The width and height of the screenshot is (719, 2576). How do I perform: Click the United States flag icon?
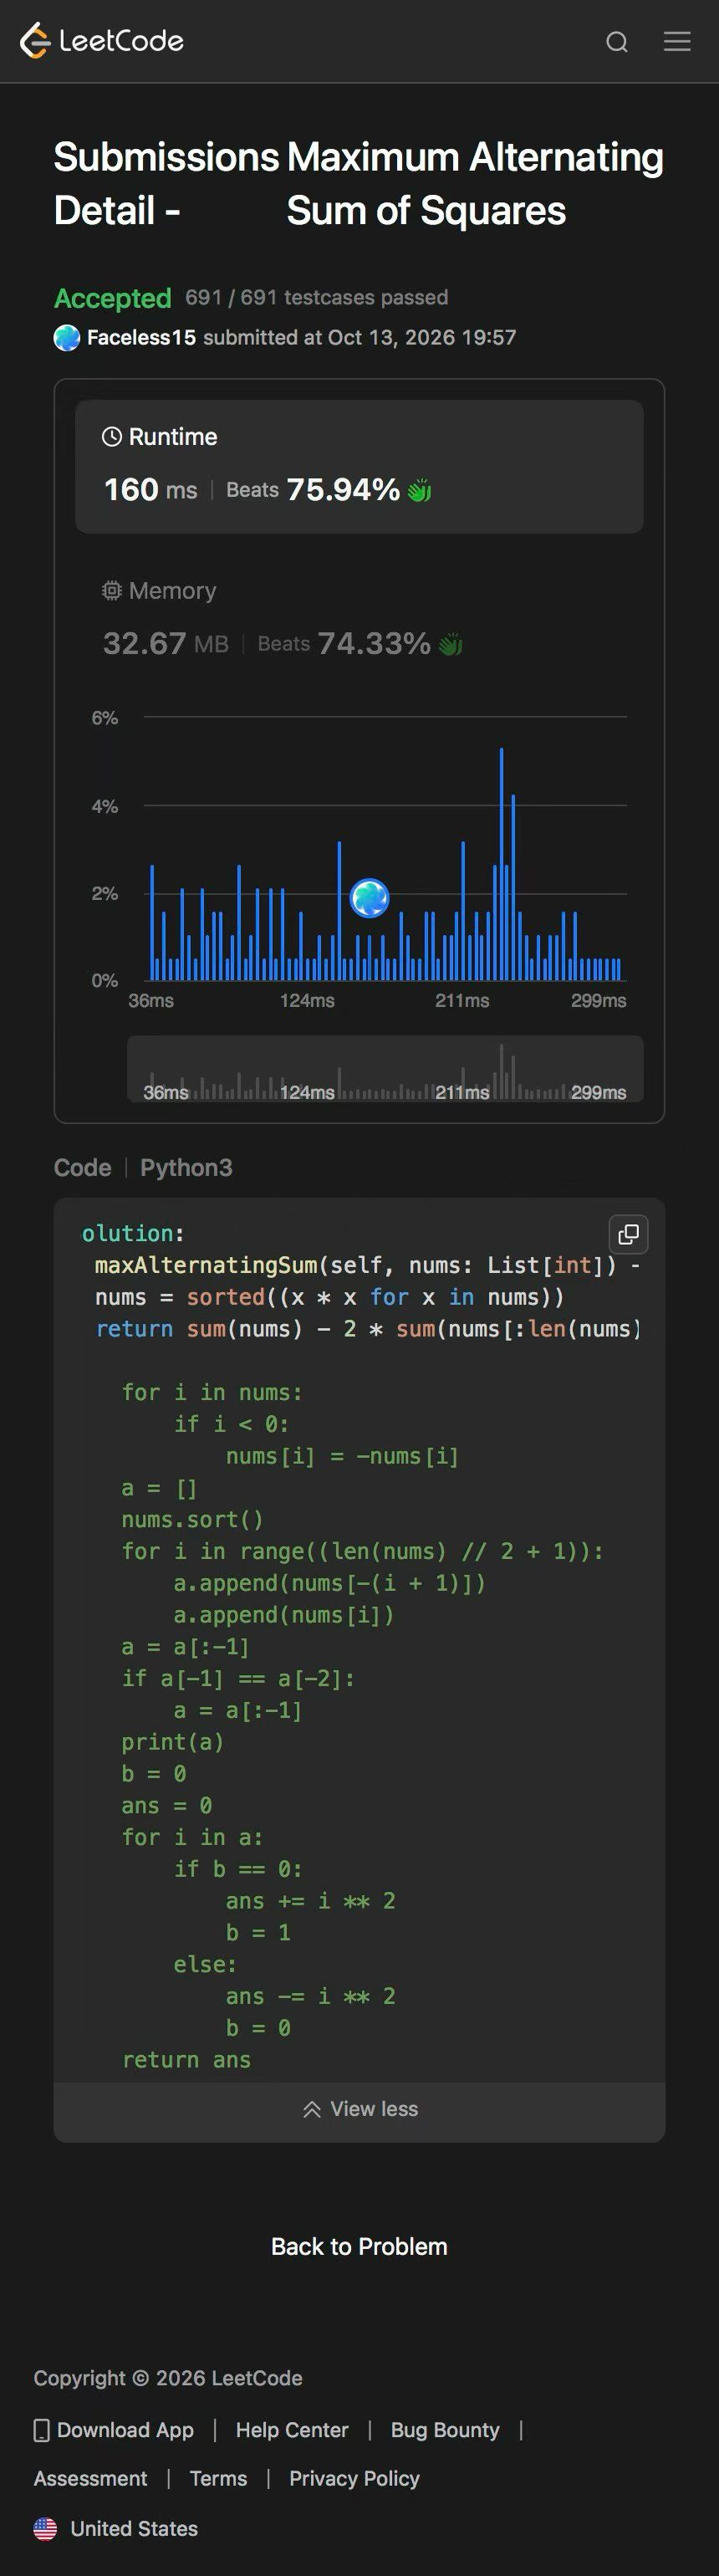pos(45,2529)
